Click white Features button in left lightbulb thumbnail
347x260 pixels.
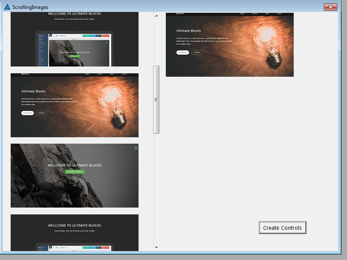coord(27,113)
